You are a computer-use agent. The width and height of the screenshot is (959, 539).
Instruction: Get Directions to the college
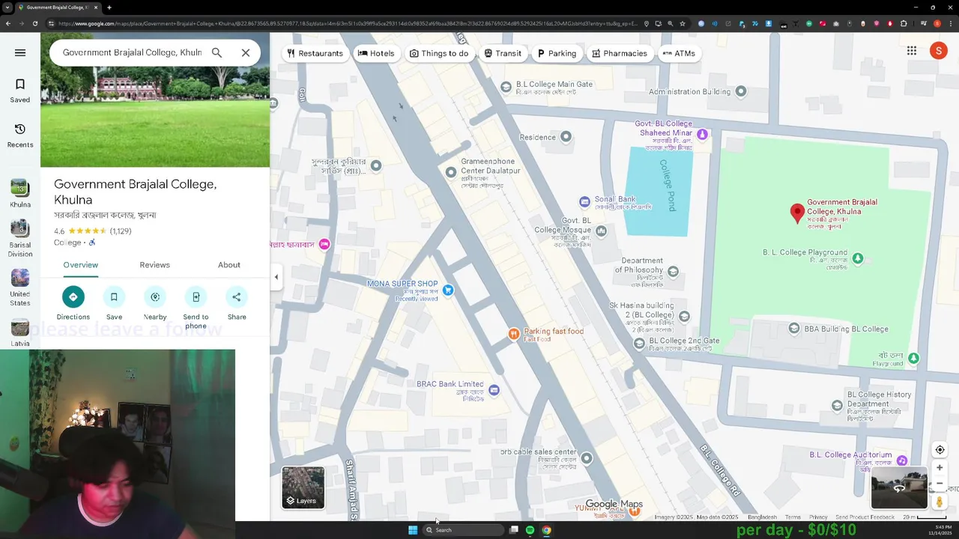73,303
